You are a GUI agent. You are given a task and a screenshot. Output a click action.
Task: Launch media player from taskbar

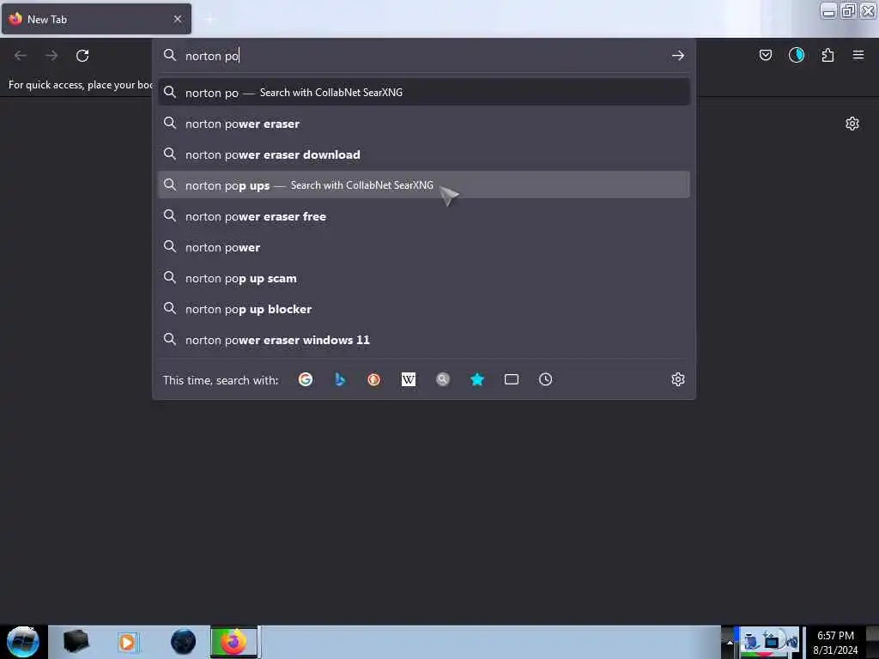click(x=127, y=642)
